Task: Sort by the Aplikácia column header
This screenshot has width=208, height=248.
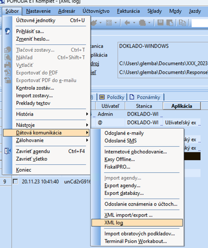Action: (x=182, y=106)
